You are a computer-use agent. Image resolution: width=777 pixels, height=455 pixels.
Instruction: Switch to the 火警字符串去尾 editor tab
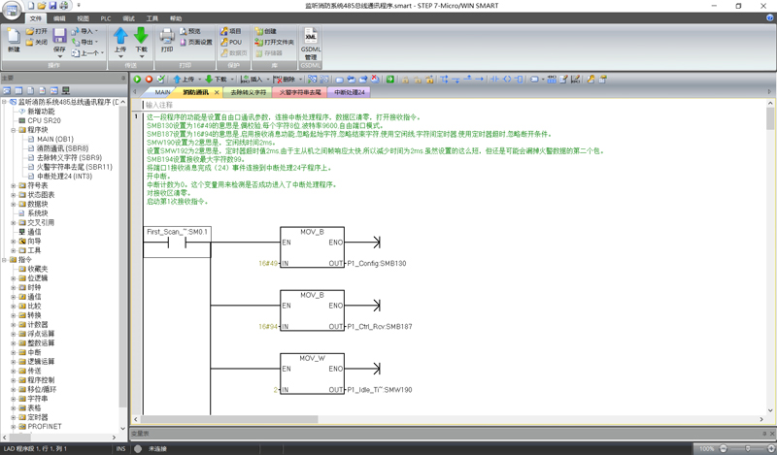(300, 92)
